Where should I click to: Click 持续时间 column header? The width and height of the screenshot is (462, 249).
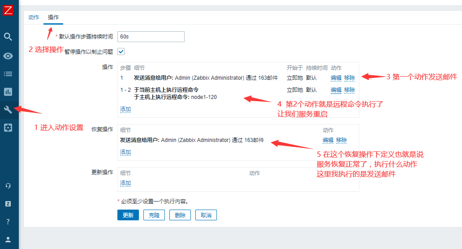(317, 68)
